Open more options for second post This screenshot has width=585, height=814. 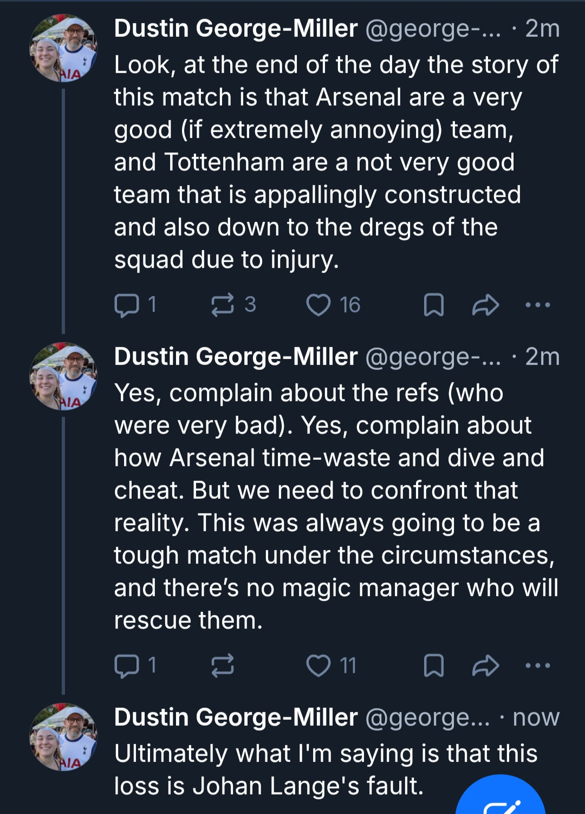[x=538, y=666]
